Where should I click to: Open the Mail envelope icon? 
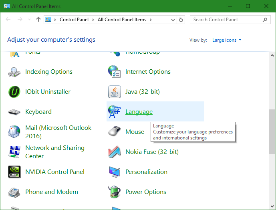tap(14, 132)
